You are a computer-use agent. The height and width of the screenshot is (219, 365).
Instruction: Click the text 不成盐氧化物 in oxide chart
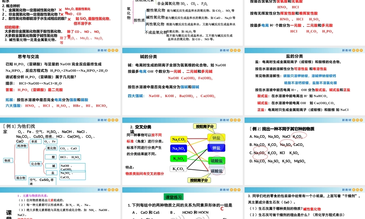coord(156,32)
